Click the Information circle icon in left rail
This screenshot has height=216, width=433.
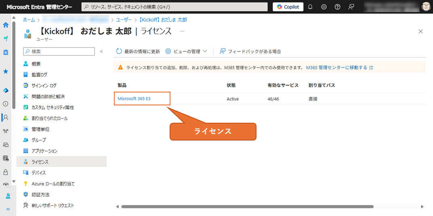(6, 104)
